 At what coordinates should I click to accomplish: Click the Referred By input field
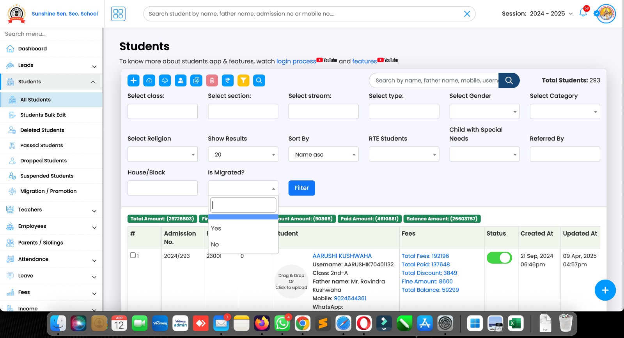pyautogui.click(x=565, y=154)
